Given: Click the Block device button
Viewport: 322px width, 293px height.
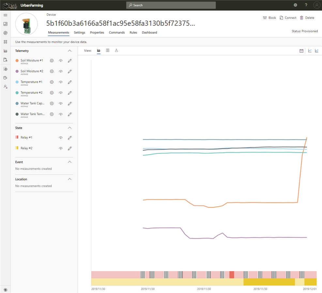Looking at the screenshot, I should coord(269,18).
